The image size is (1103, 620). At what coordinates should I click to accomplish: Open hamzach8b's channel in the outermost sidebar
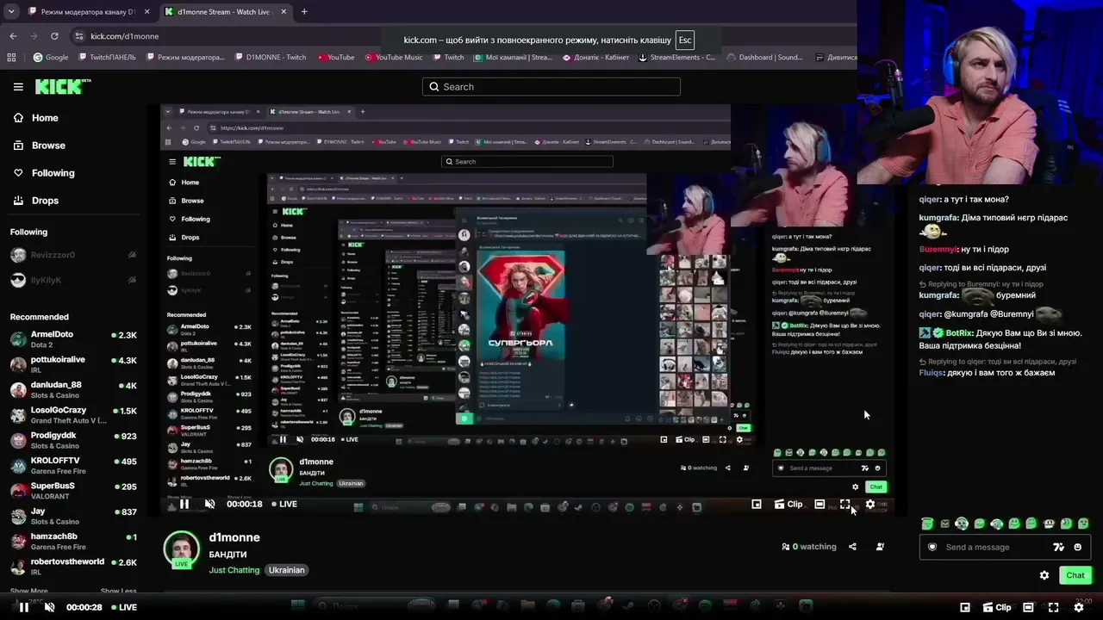pyautogui.click(x=73, y=541)
